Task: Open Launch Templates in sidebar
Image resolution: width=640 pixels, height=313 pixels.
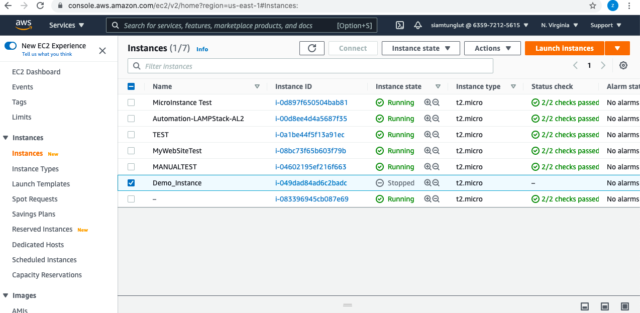Action: (x=41, y=184)
